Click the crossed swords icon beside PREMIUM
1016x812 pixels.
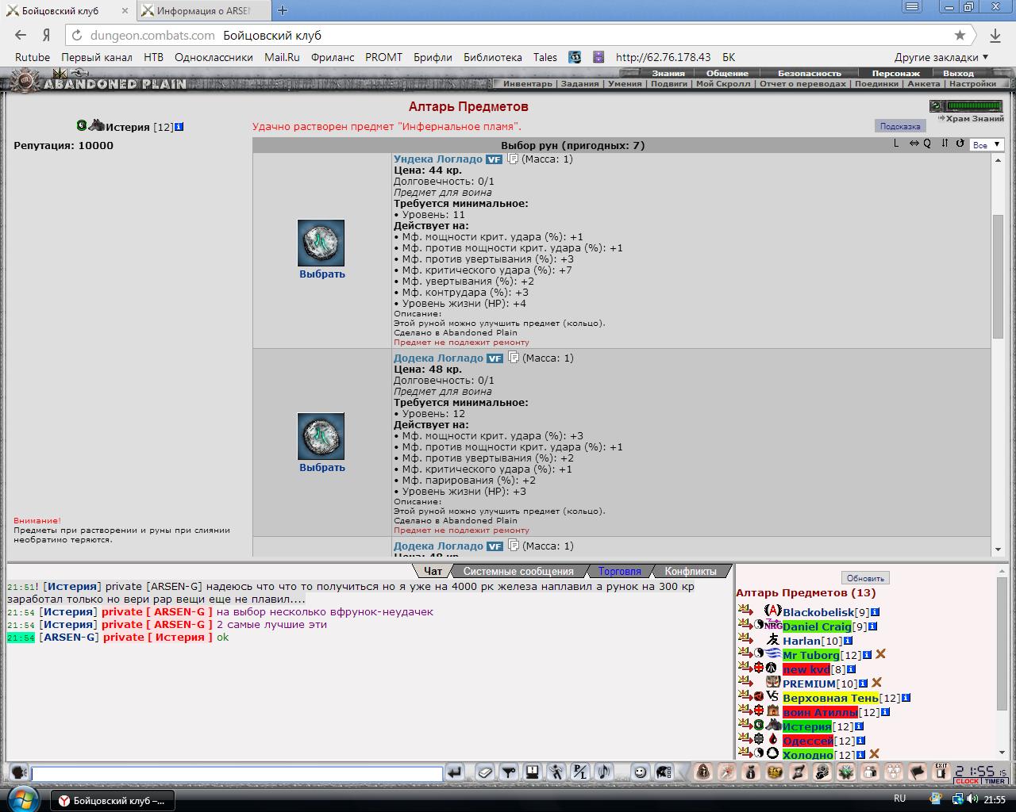[876, 683]
